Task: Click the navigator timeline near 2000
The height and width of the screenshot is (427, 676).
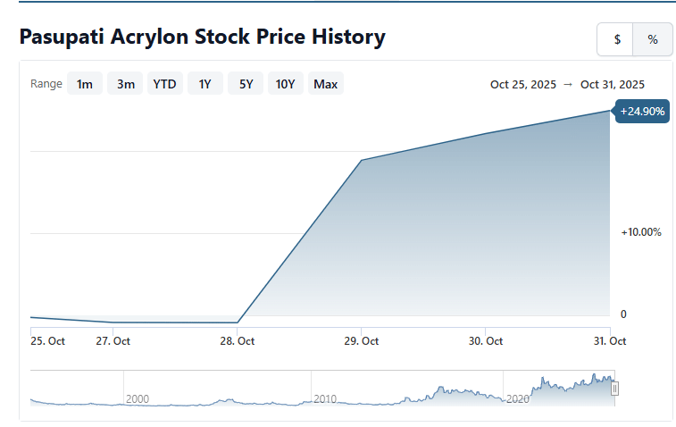Action: coord(137,398)
